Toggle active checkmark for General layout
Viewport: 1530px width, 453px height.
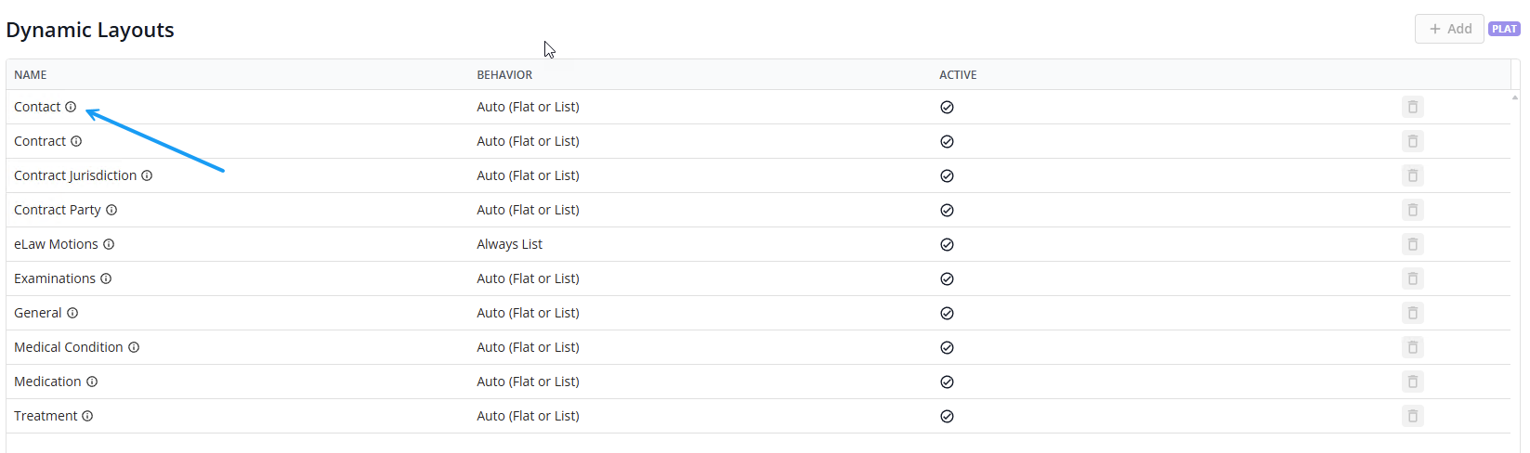point(947,313)
